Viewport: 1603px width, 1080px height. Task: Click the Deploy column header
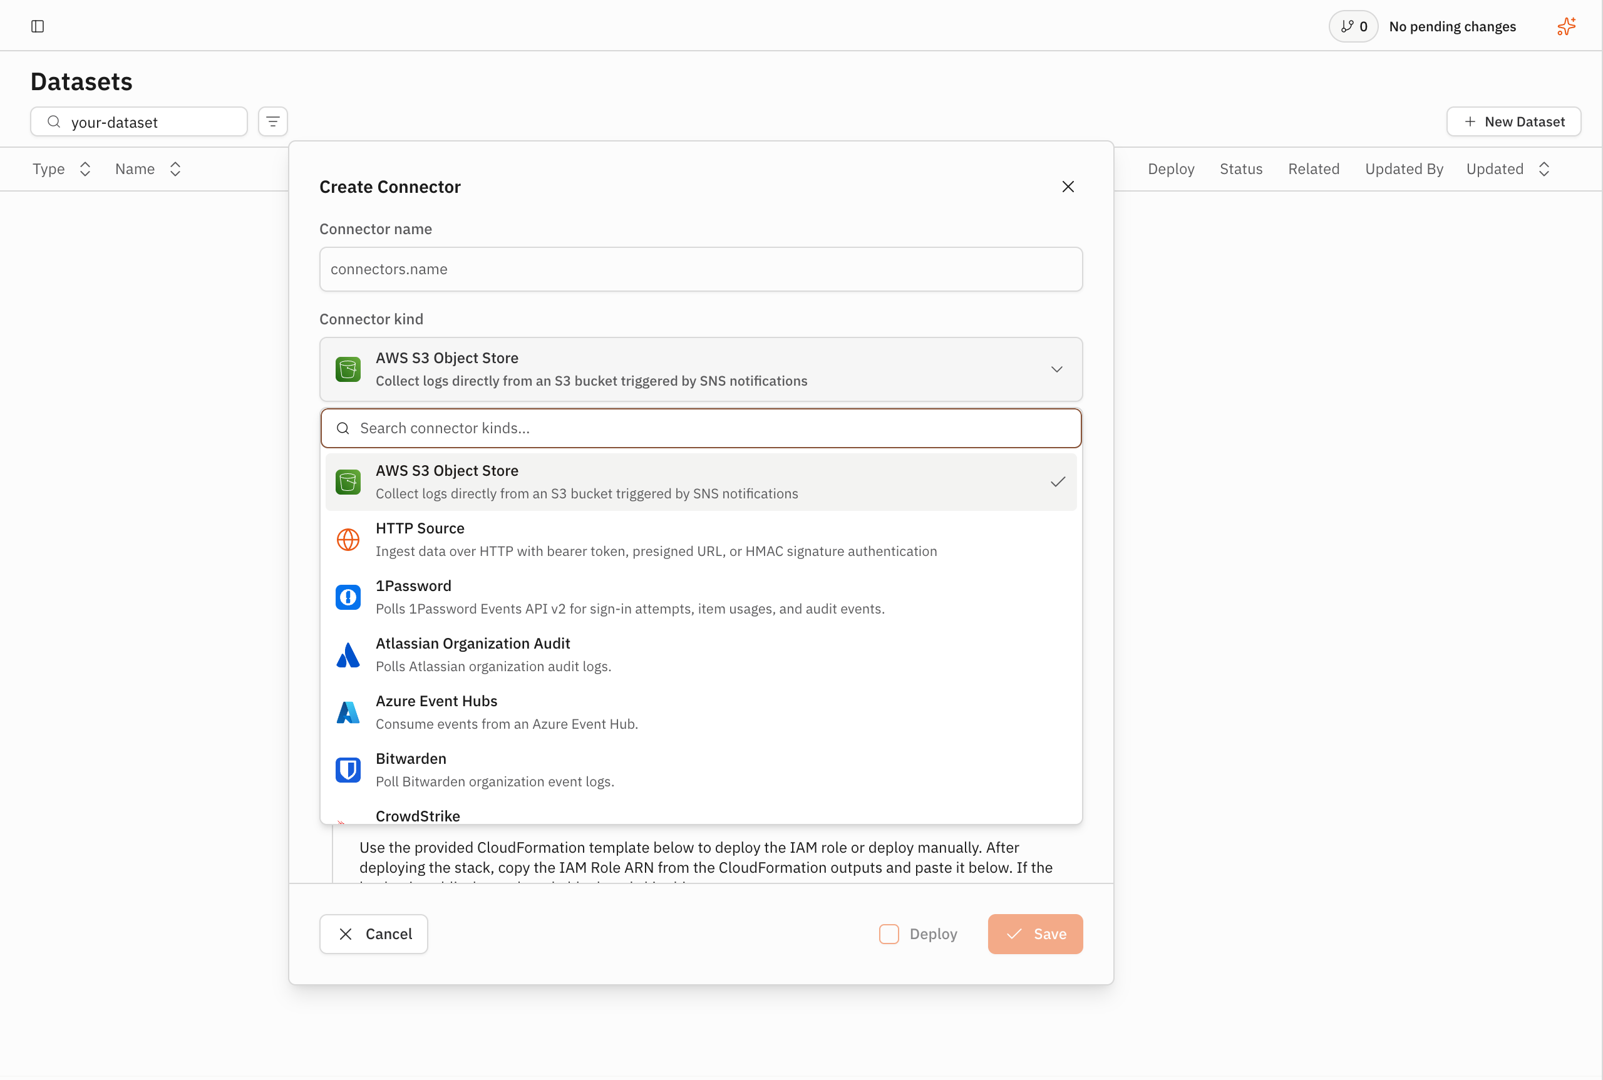(x=1170, y=169)
